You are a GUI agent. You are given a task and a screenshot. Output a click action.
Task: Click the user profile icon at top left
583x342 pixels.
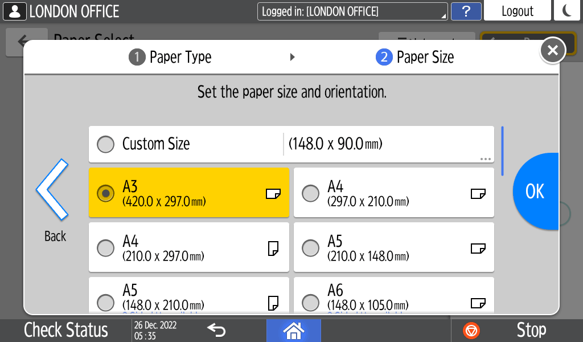pos(15,11)
